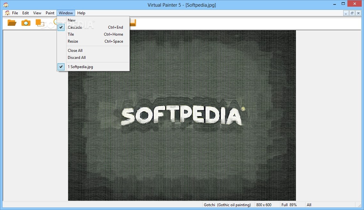The width and height of the screenshot is (364, 210).
Task: Click the overlapping squares toolbar icon
Action: click(40, 23)
